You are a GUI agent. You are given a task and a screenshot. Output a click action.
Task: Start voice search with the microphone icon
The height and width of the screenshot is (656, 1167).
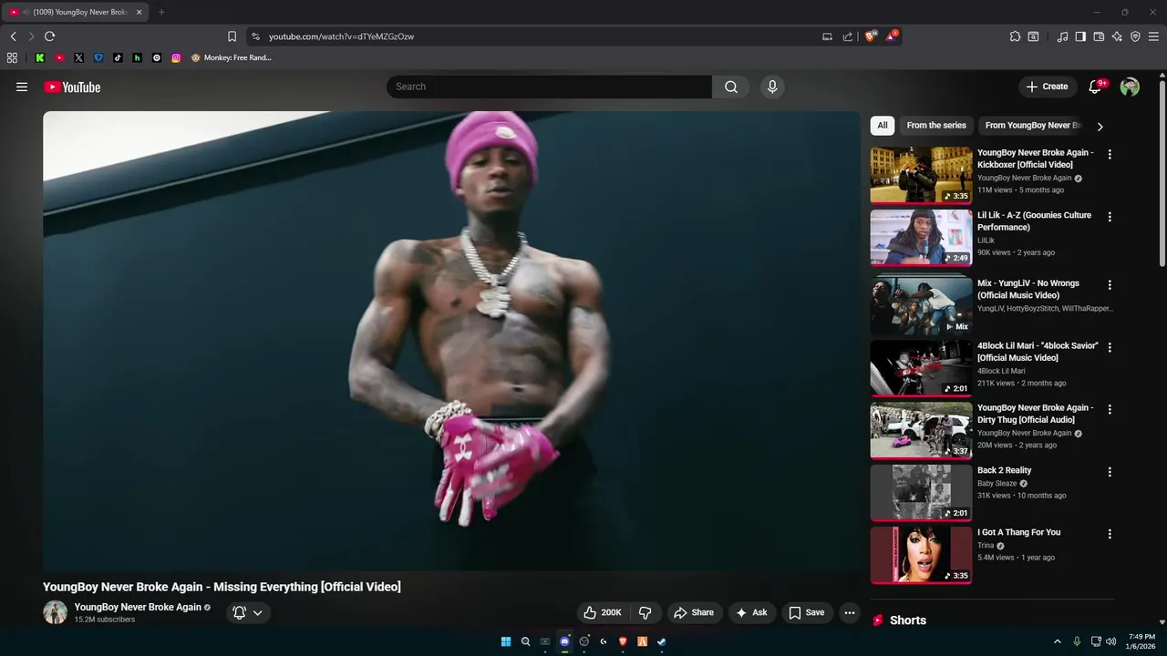[772, 87]
